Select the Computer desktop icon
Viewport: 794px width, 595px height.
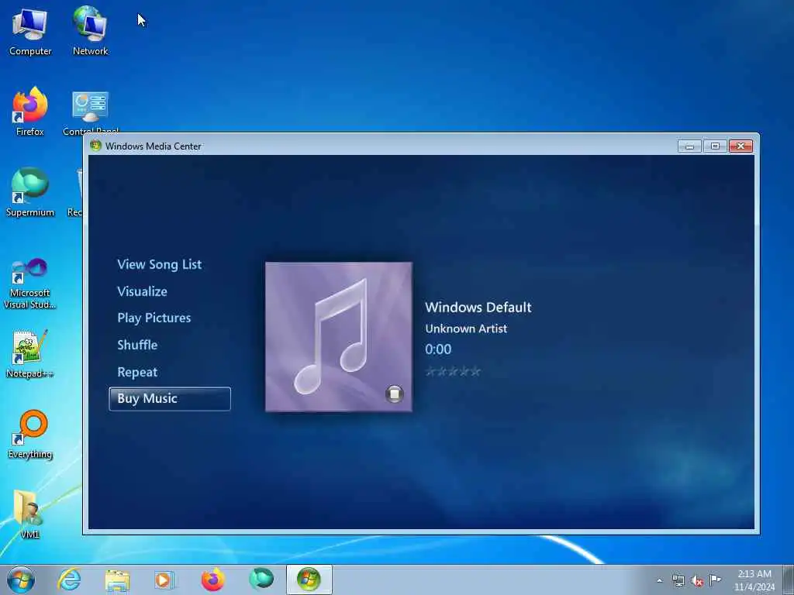pos(30,32)
